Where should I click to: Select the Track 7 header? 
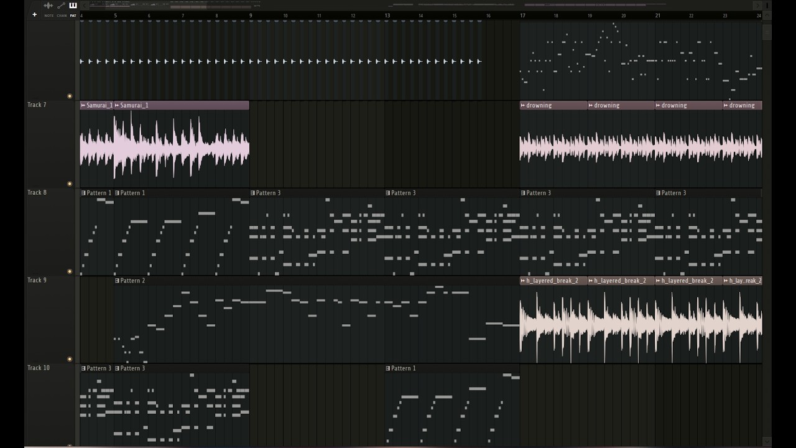coord(52,144)
